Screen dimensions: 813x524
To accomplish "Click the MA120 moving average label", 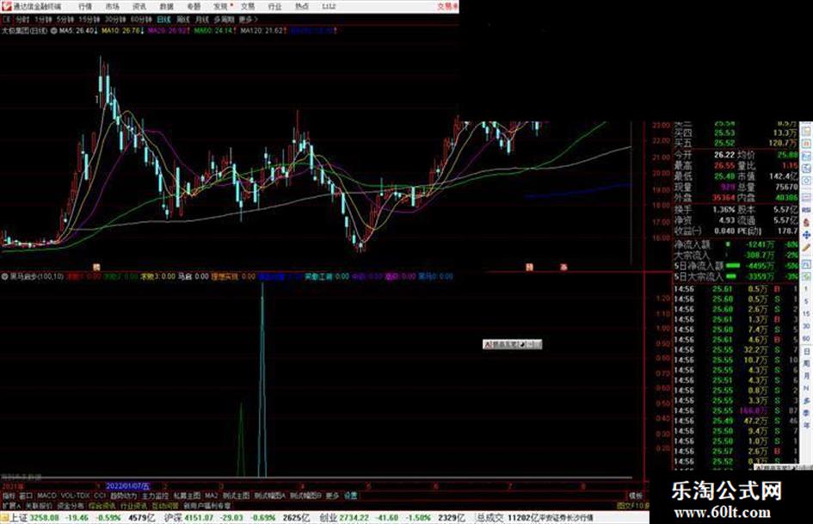I will pos(263,31).
